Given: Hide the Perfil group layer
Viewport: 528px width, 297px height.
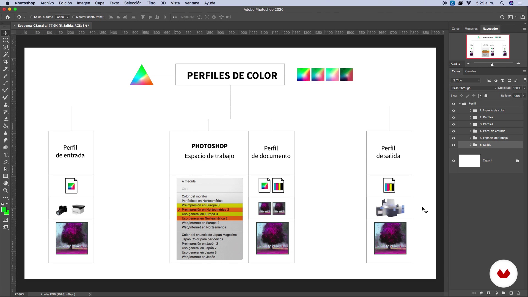Looking at the screenshot, I should 454,104.
